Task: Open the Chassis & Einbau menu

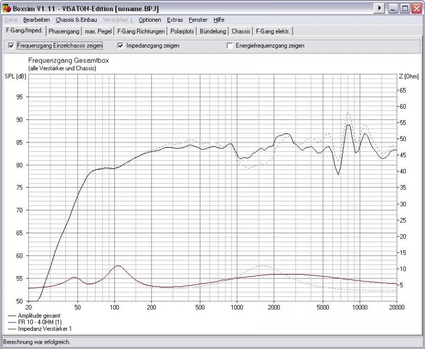Action: pyautogui.click(x=76, y=20)
